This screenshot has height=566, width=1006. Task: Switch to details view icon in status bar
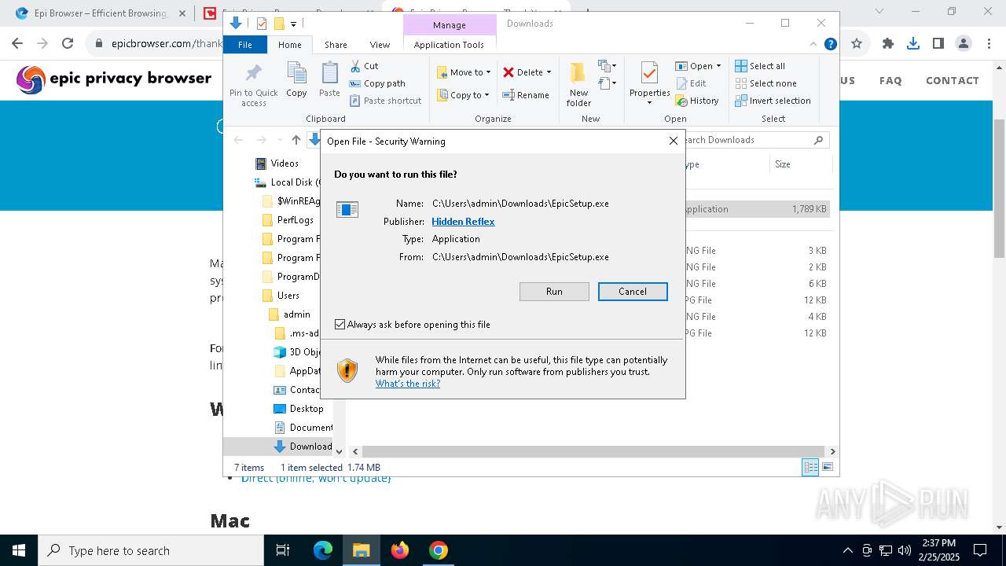click(x=810, y=467)
